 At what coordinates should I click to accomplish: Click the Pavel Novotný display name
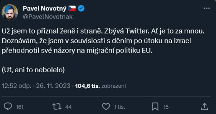point(45,8)
